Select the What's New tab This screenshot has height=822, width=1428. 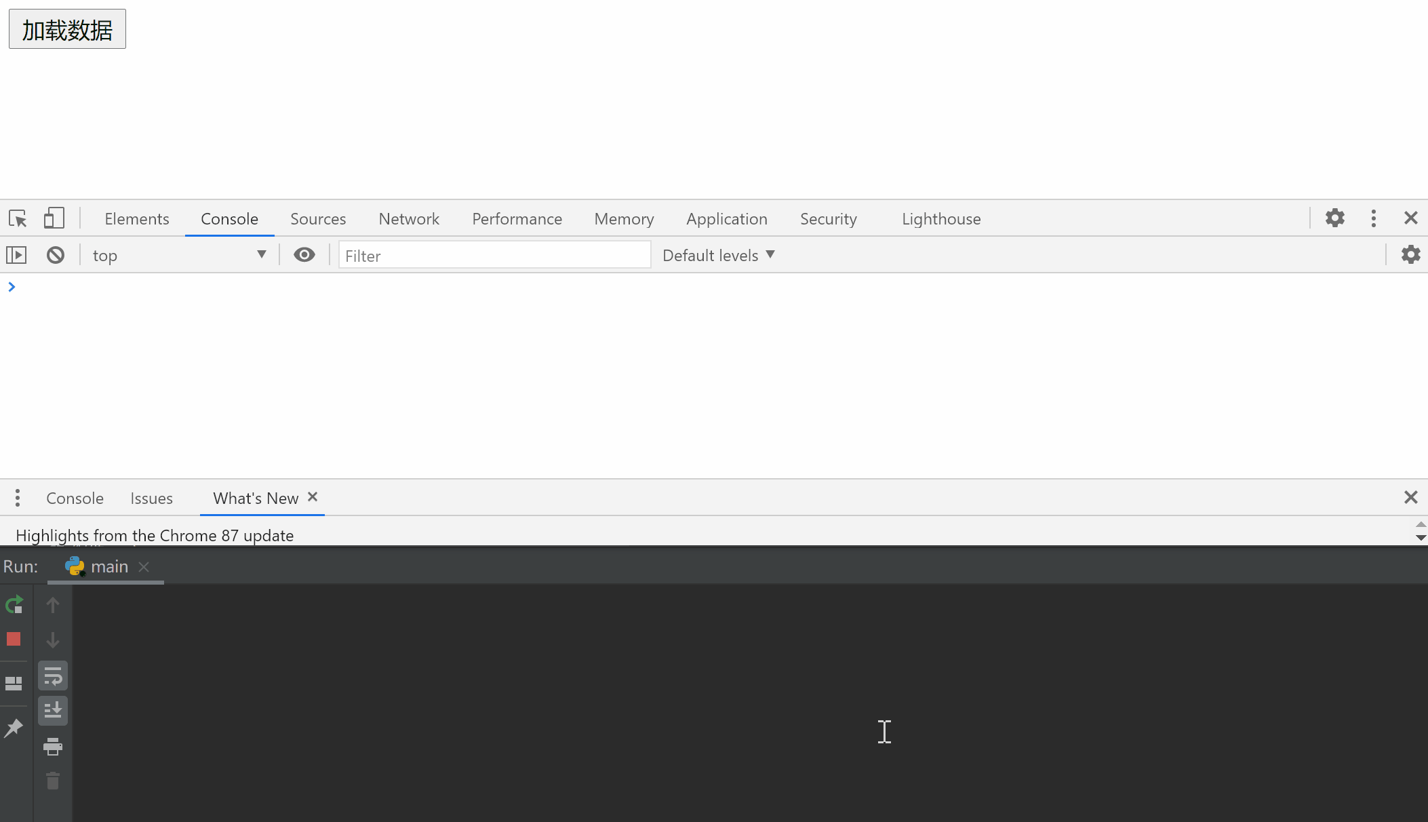coord(256,497)
